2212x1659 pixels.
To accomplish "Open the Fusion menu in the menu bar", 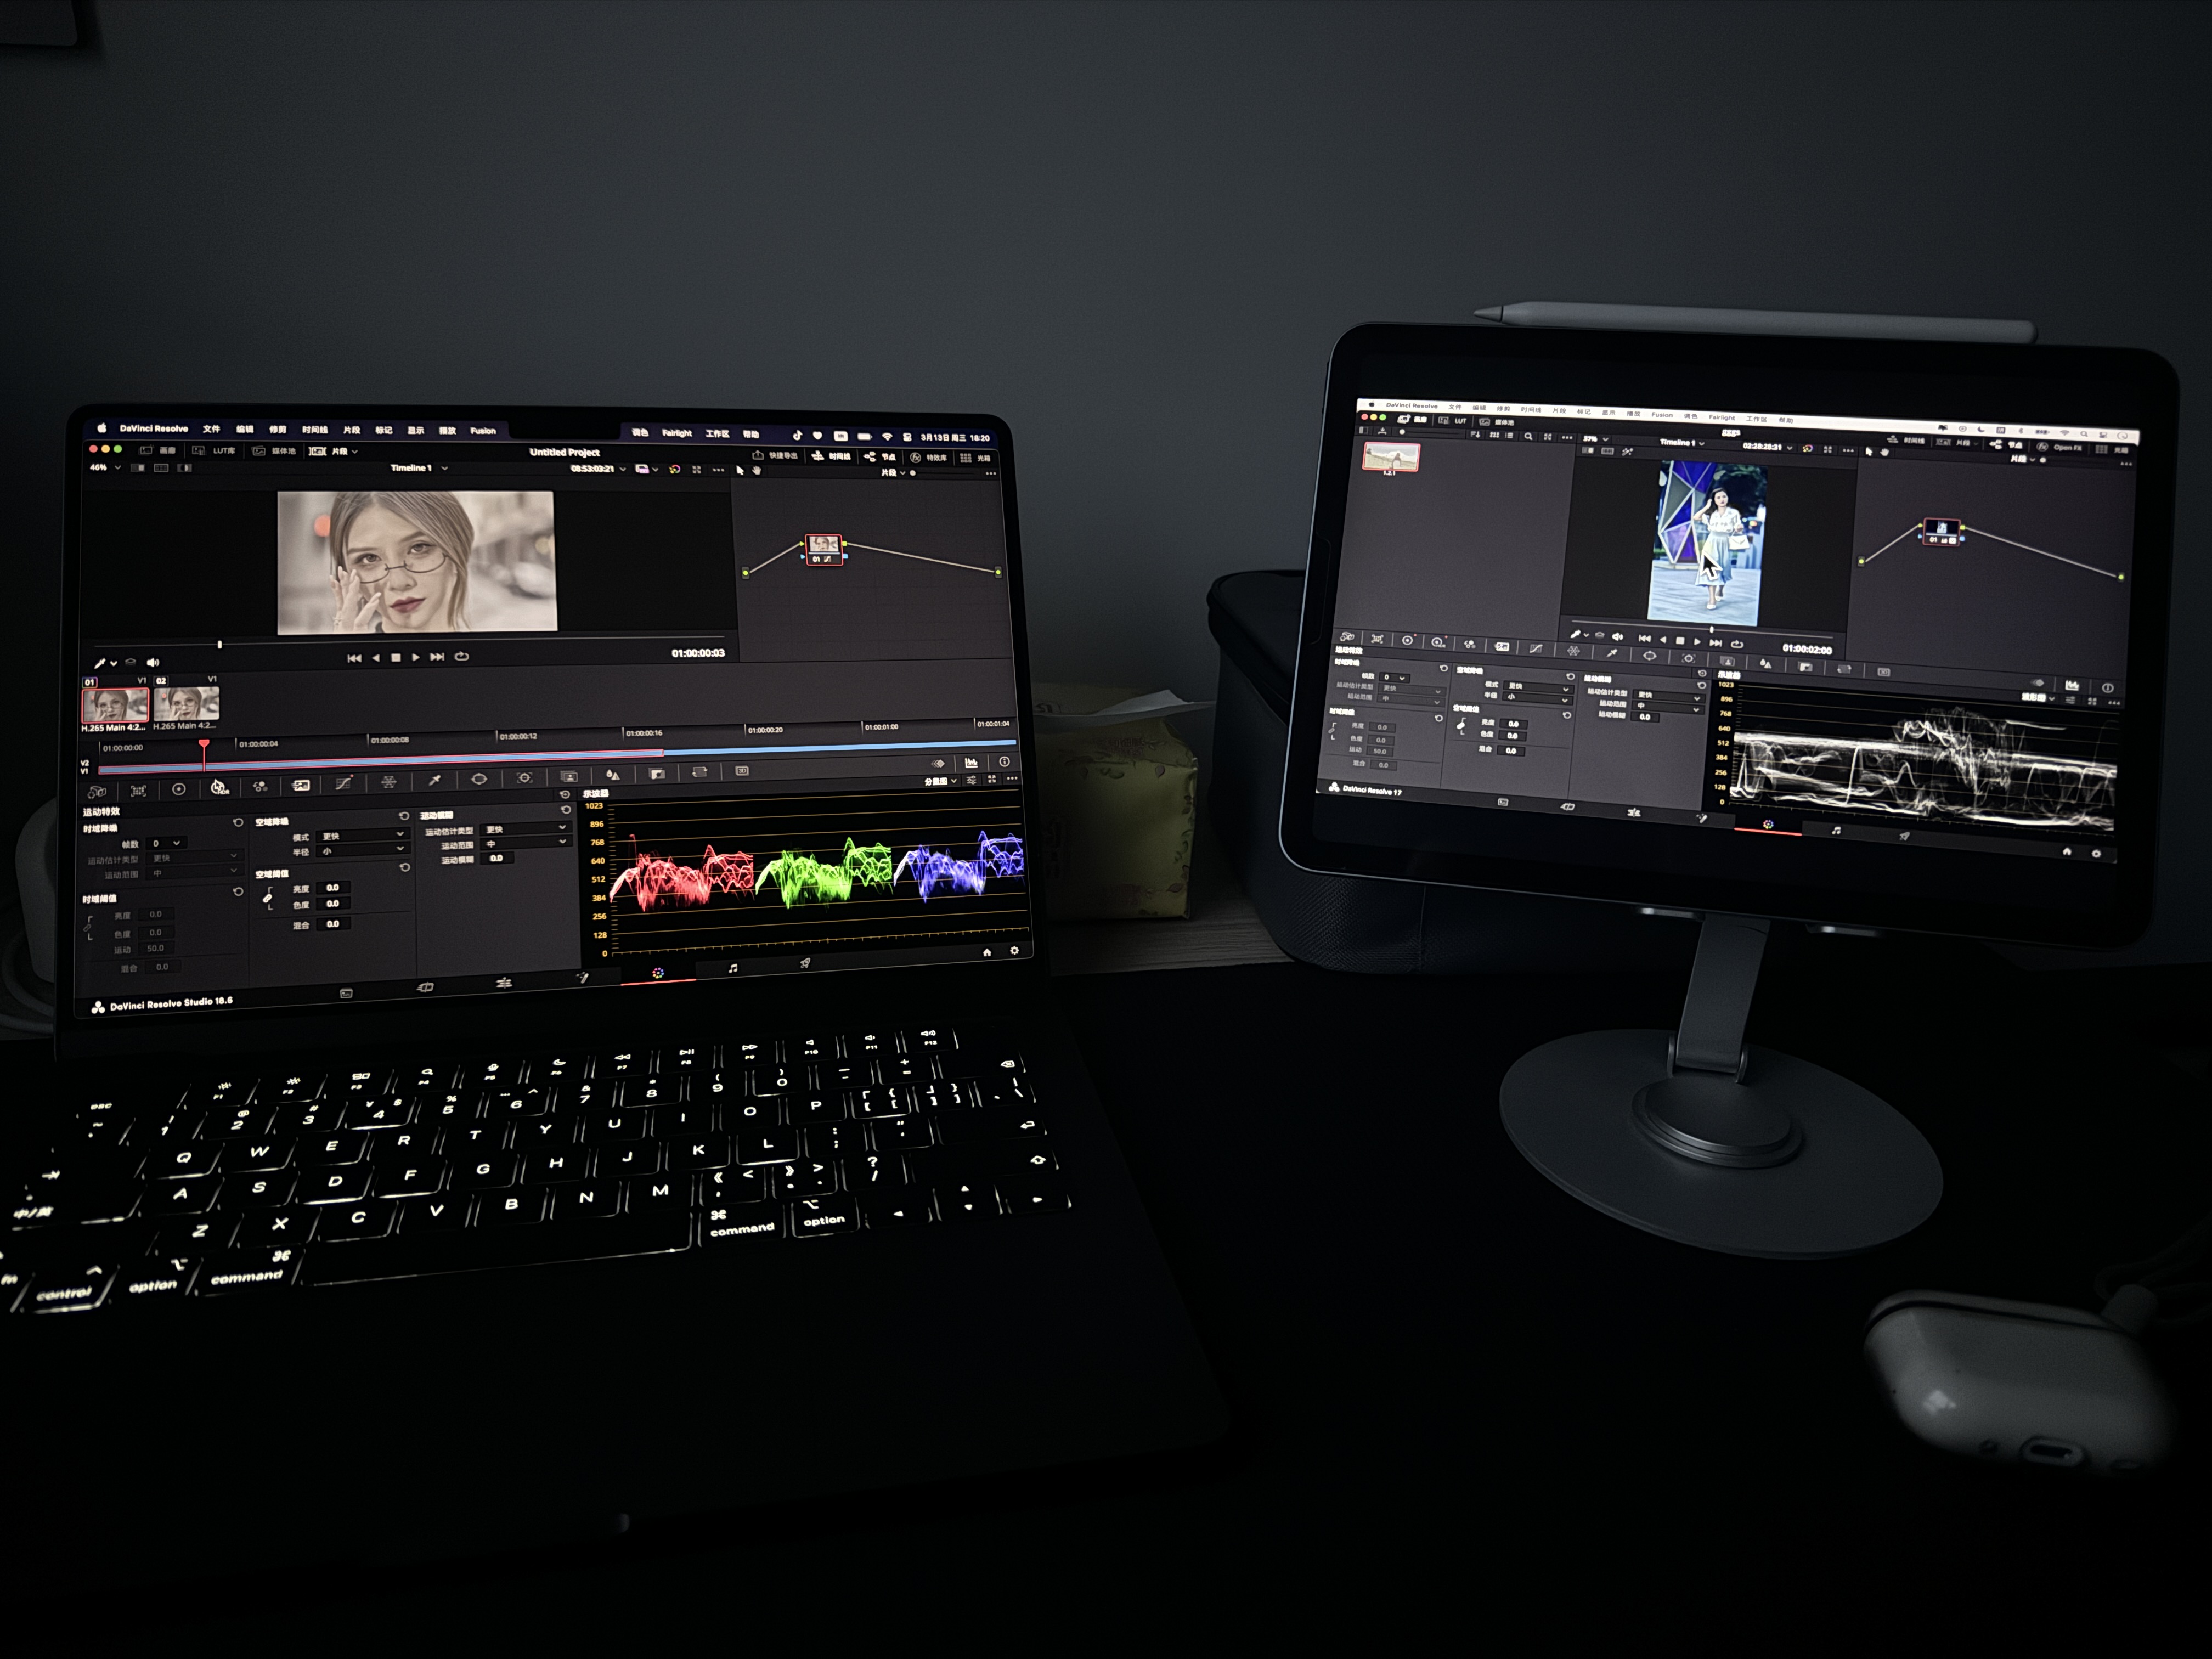I will click(483, 431).
